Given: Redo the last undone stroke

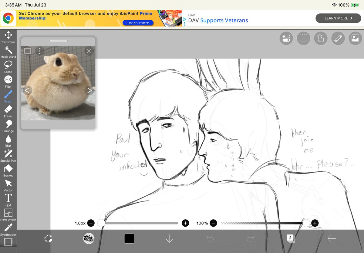Looking at the screenshot, I should point(250,239).
